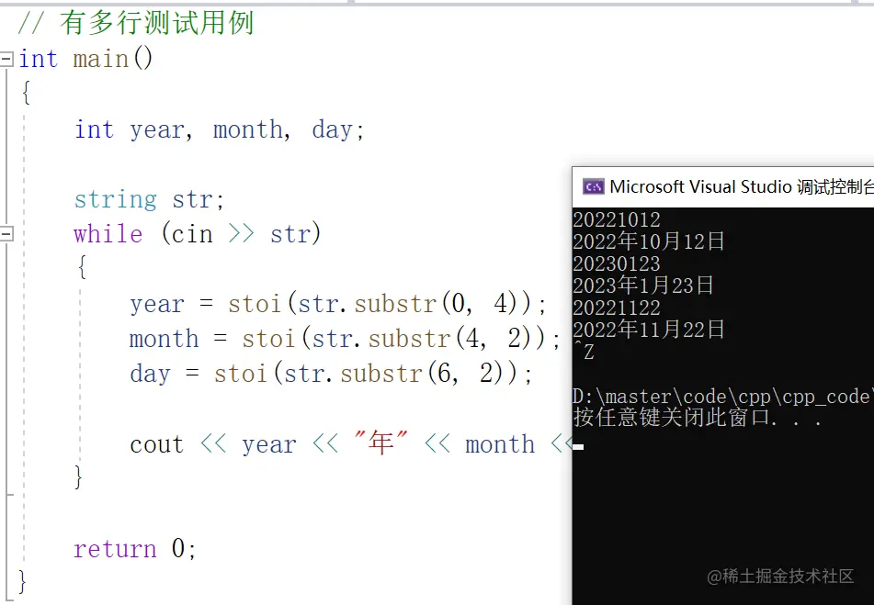The image size is (874, 605).
Task: Collapse the while loop block
Action: (x=6, y=234)
